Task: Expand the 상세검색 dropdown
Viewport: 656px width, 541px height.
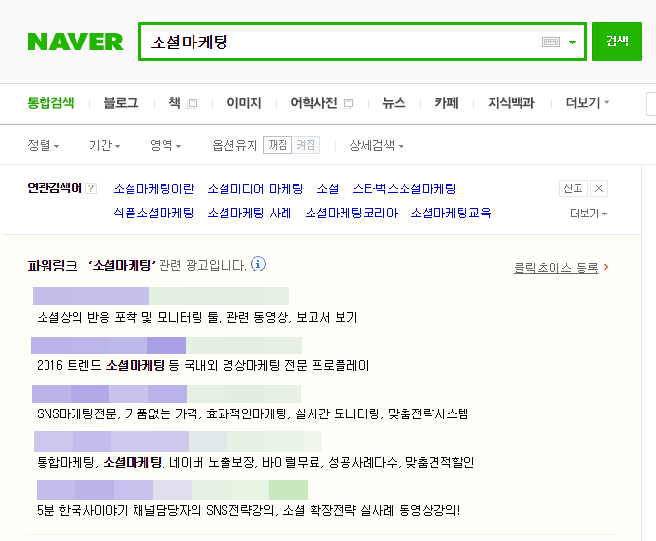Action: [376, 145]
